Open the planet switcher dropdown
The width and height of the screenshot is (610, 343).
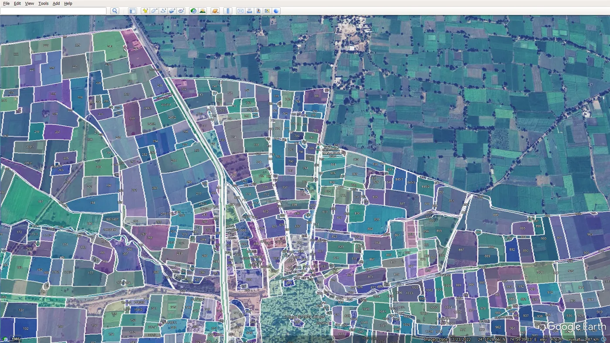pyautogui.click(x=215, y=11)
